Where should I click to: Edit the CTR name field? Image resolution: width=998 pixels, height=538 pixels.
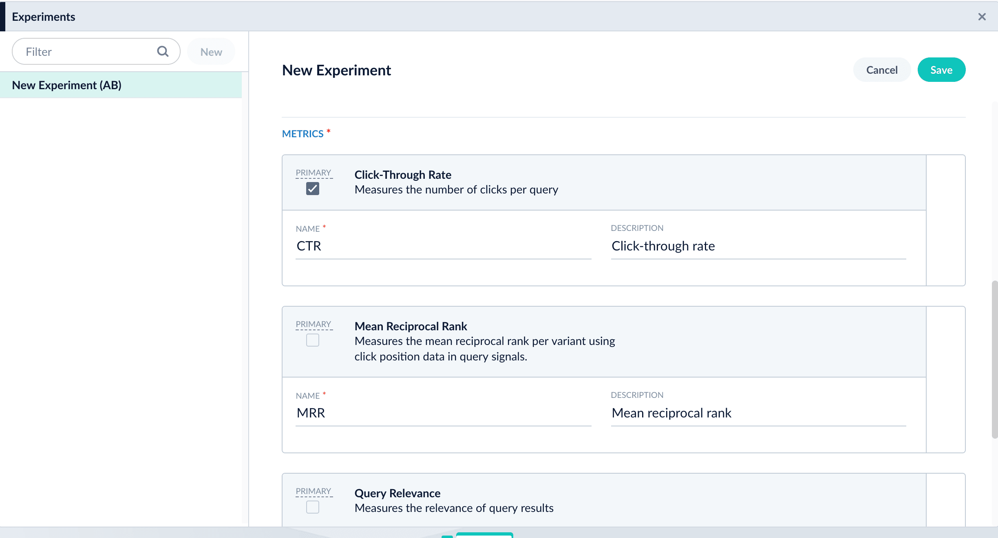(x=443, y=246)
